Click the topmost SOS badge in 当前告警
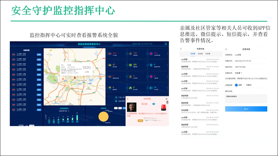 [14, 55]
